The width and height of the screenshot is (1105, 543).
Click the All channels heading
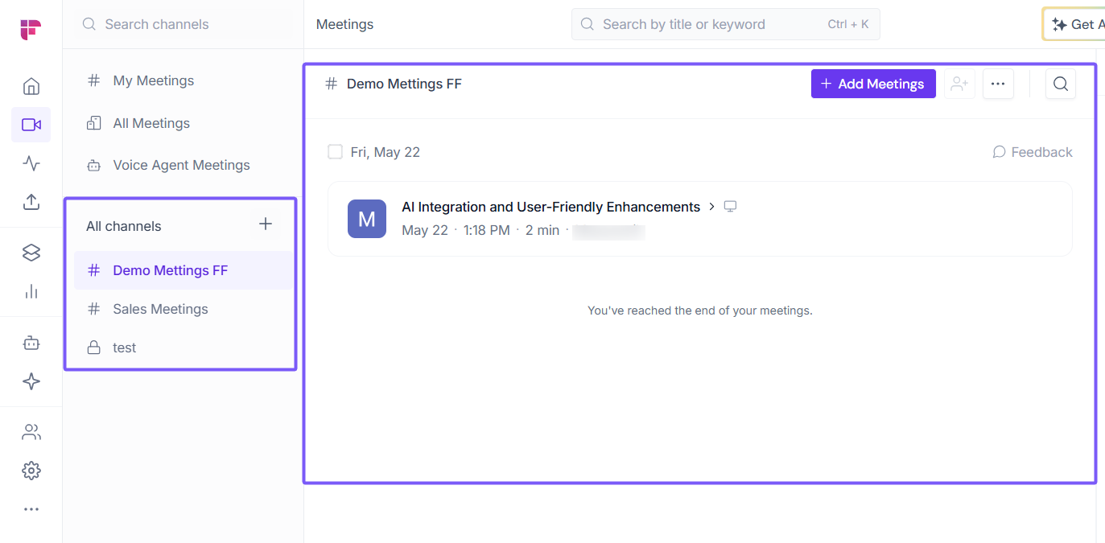tap(124, 226)
